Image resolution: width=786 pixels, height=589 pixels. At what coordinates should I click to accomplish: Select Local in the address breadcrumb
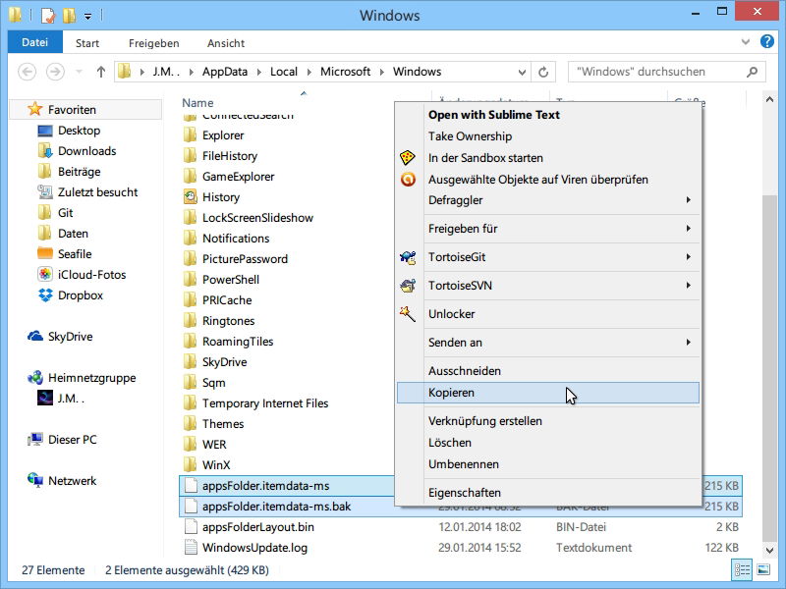pos(284,72)
